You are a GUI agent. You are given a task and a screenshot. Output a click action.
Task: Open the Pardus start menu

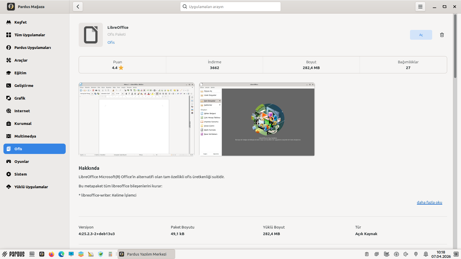14,254
